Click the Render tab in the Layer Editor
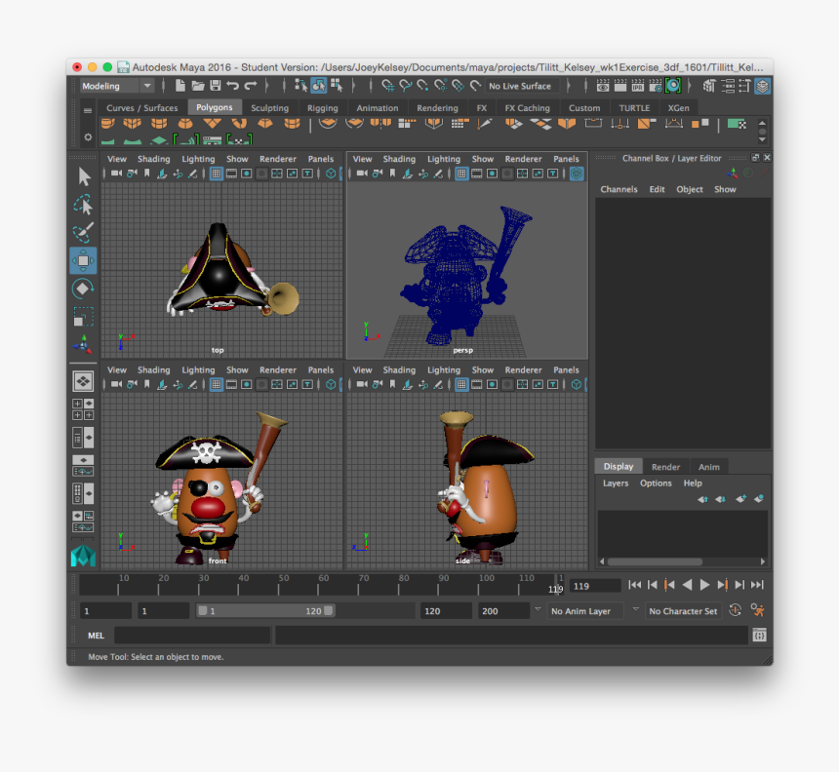 coord(666,466)
